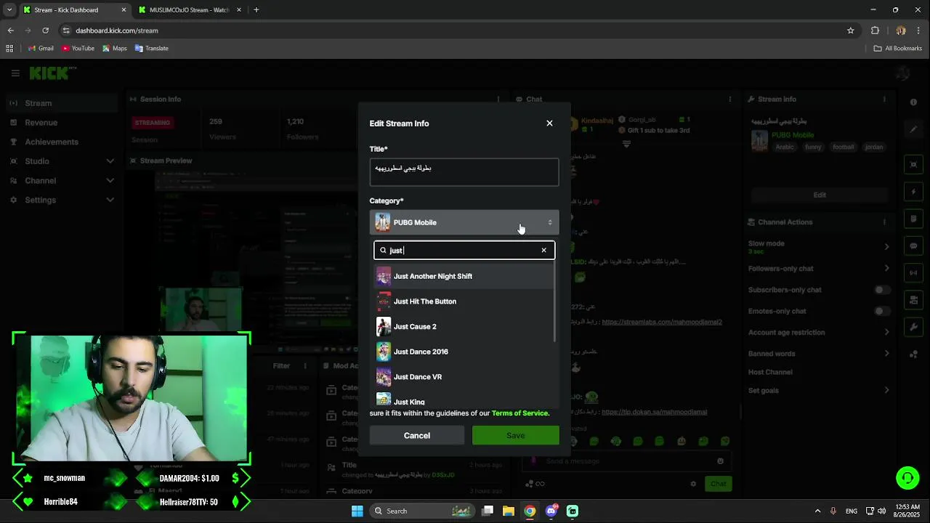The height and width of the screenshot is (523, 930).
Task: Open the chat emoji picker icon
Action: tap(720, 461)
